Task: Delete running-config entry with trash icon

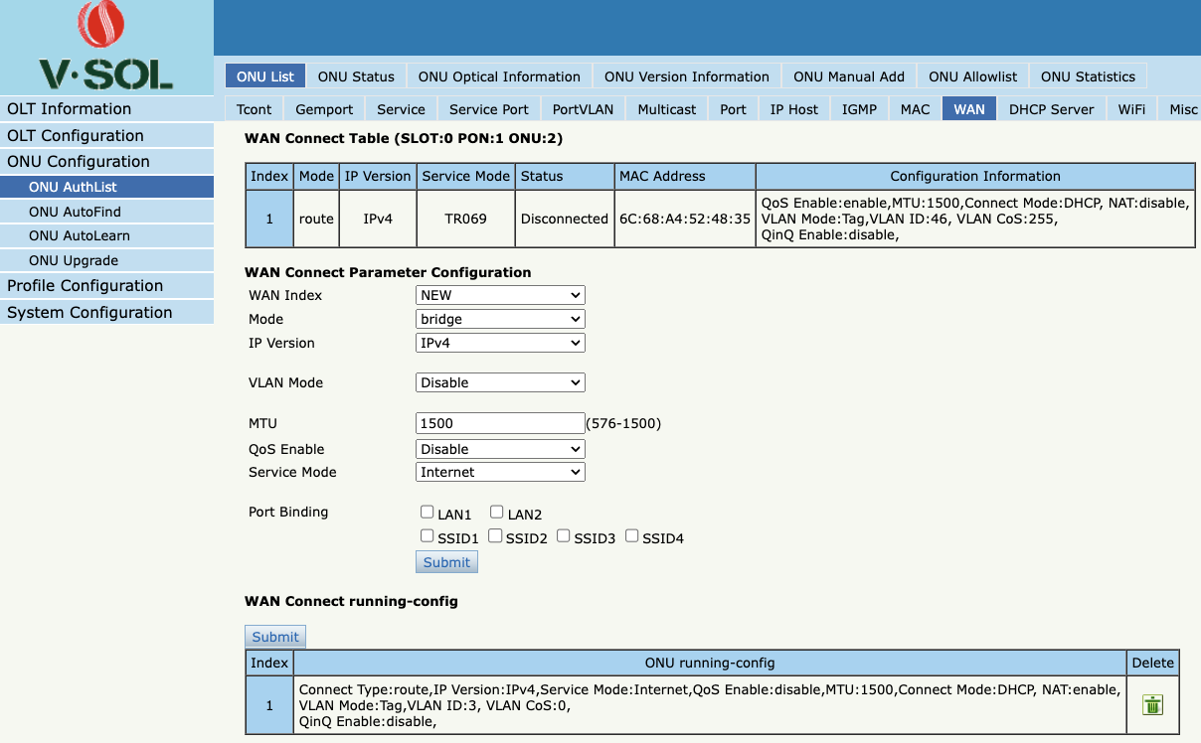Action: 1152,705
